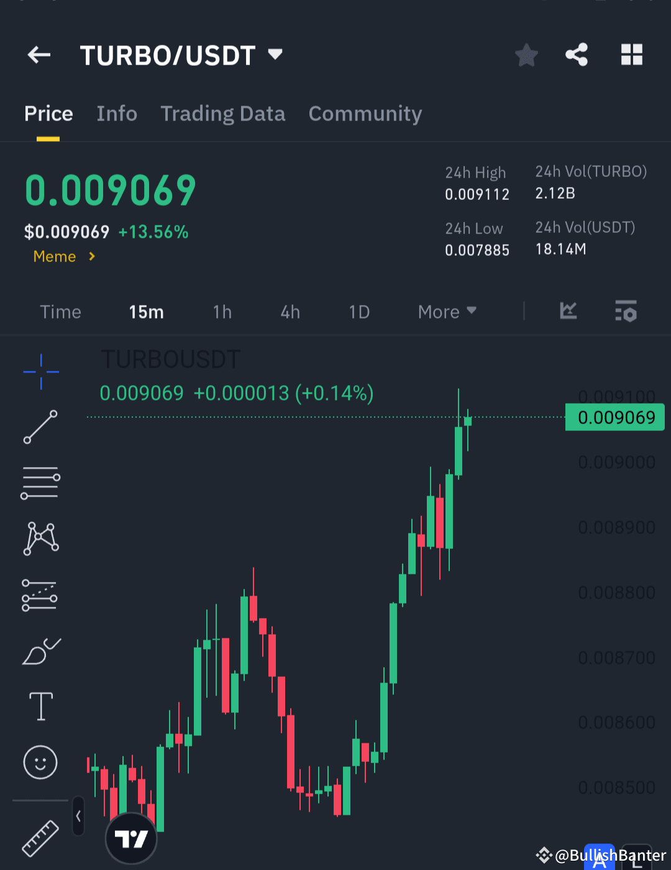Open the horizontal lines drawing tool
Viewport: 671px width, 870px height.
coord(40,483)
